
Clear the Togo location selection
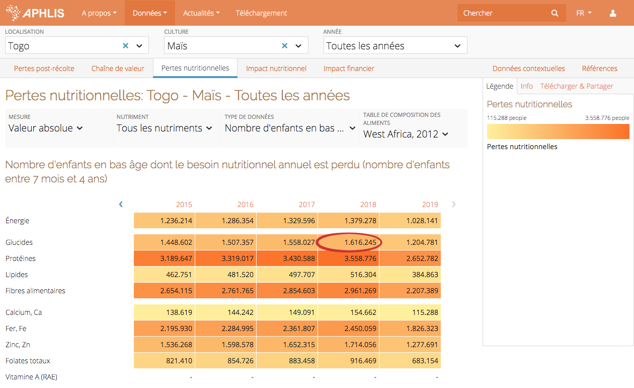(126, 46)
